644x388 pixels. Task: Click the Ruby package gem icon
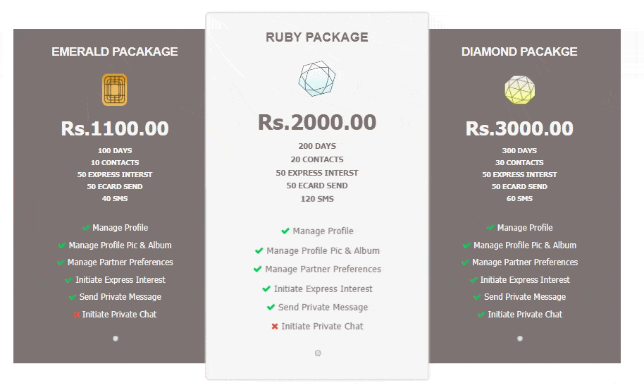tap(316, 78)
